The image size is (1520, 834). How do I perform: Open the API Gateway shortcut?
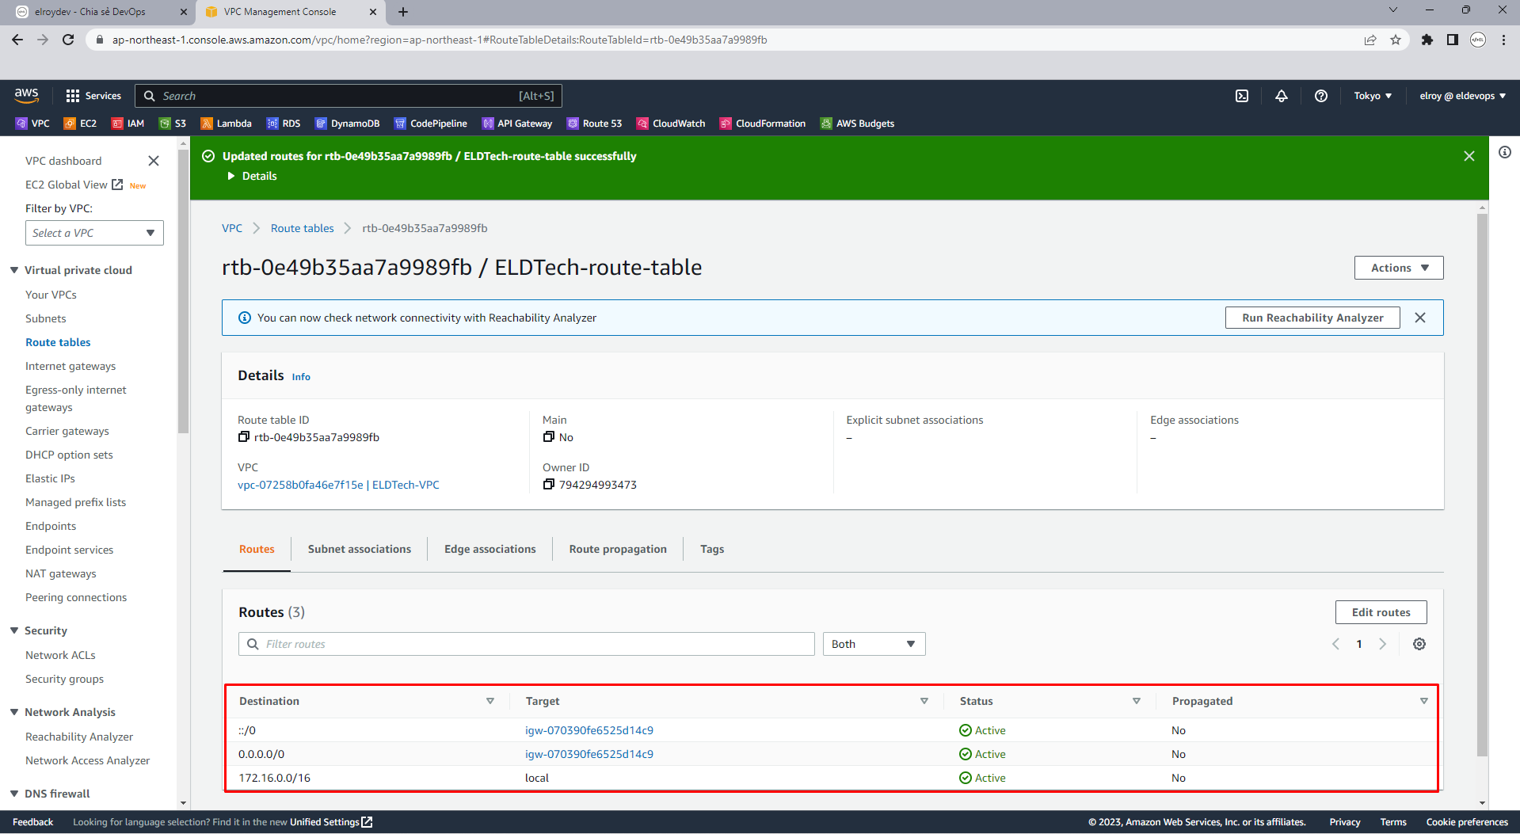tap(517, 124)
